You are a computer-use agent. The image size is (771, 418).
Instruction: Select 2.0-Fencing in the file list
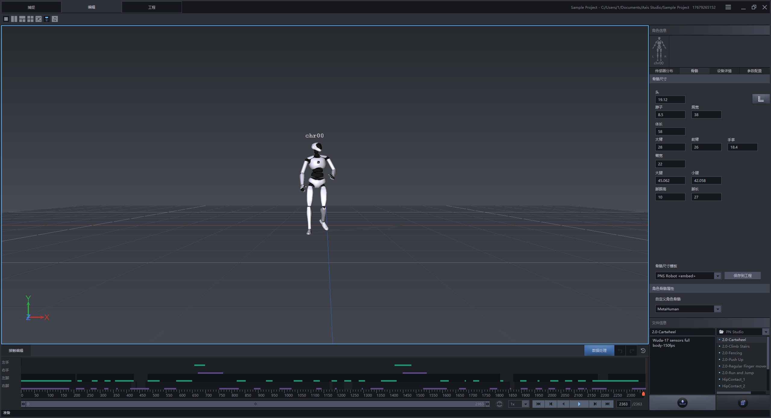click(732, 353)
